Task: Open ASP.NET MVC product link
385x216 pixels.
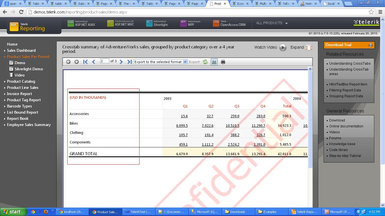Action: pyautogui.click(x=121, y=24)
